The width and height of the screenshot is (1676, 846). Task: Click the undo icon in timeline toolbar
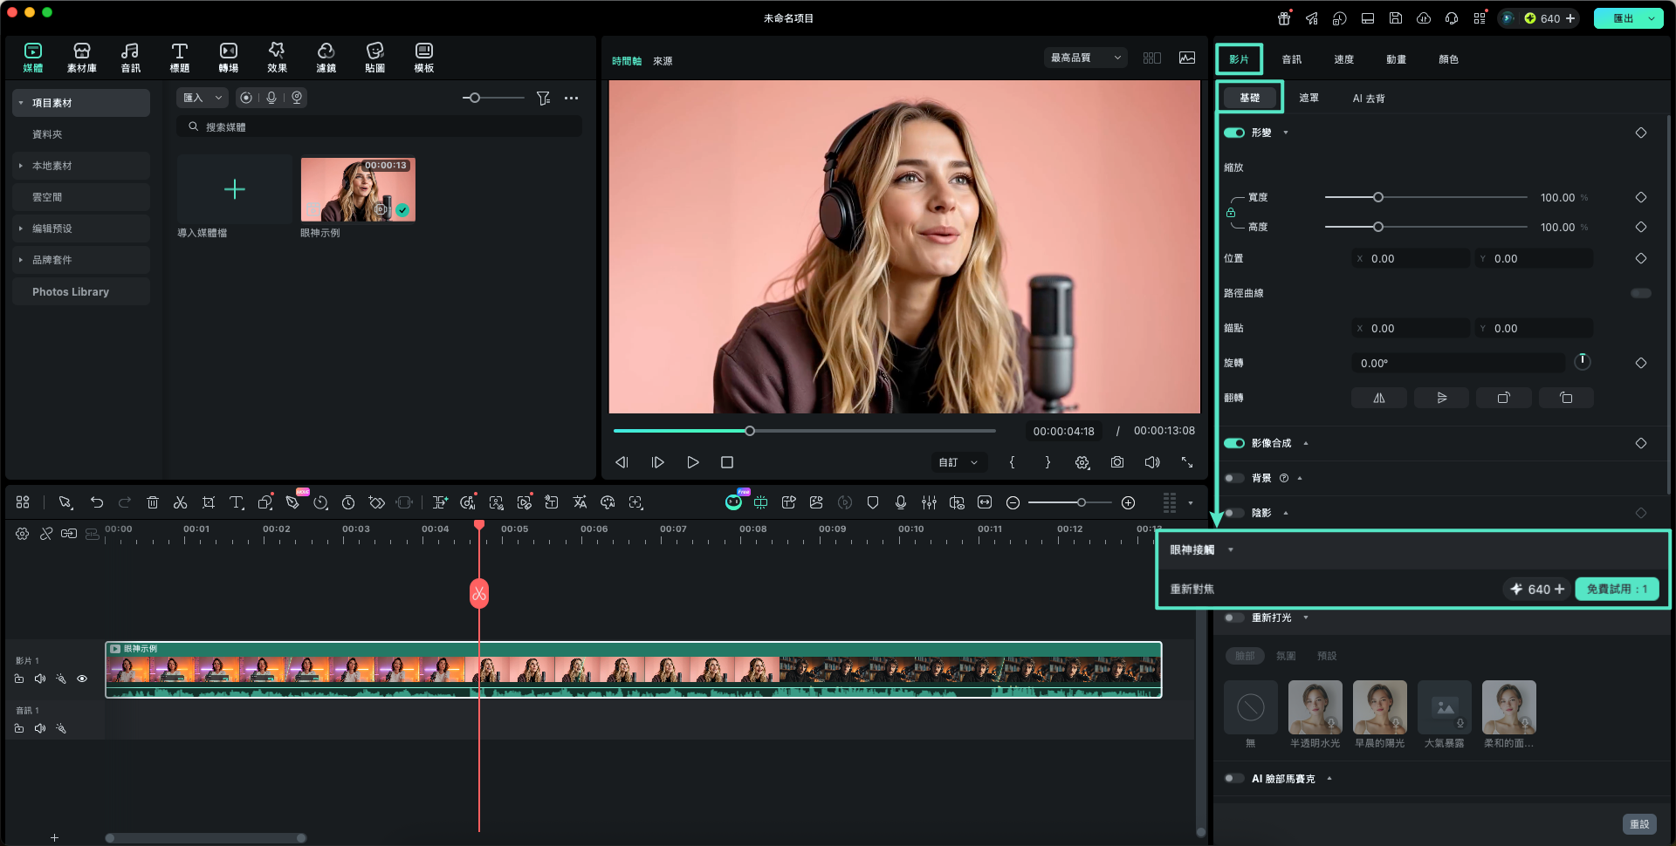(97, 502)
